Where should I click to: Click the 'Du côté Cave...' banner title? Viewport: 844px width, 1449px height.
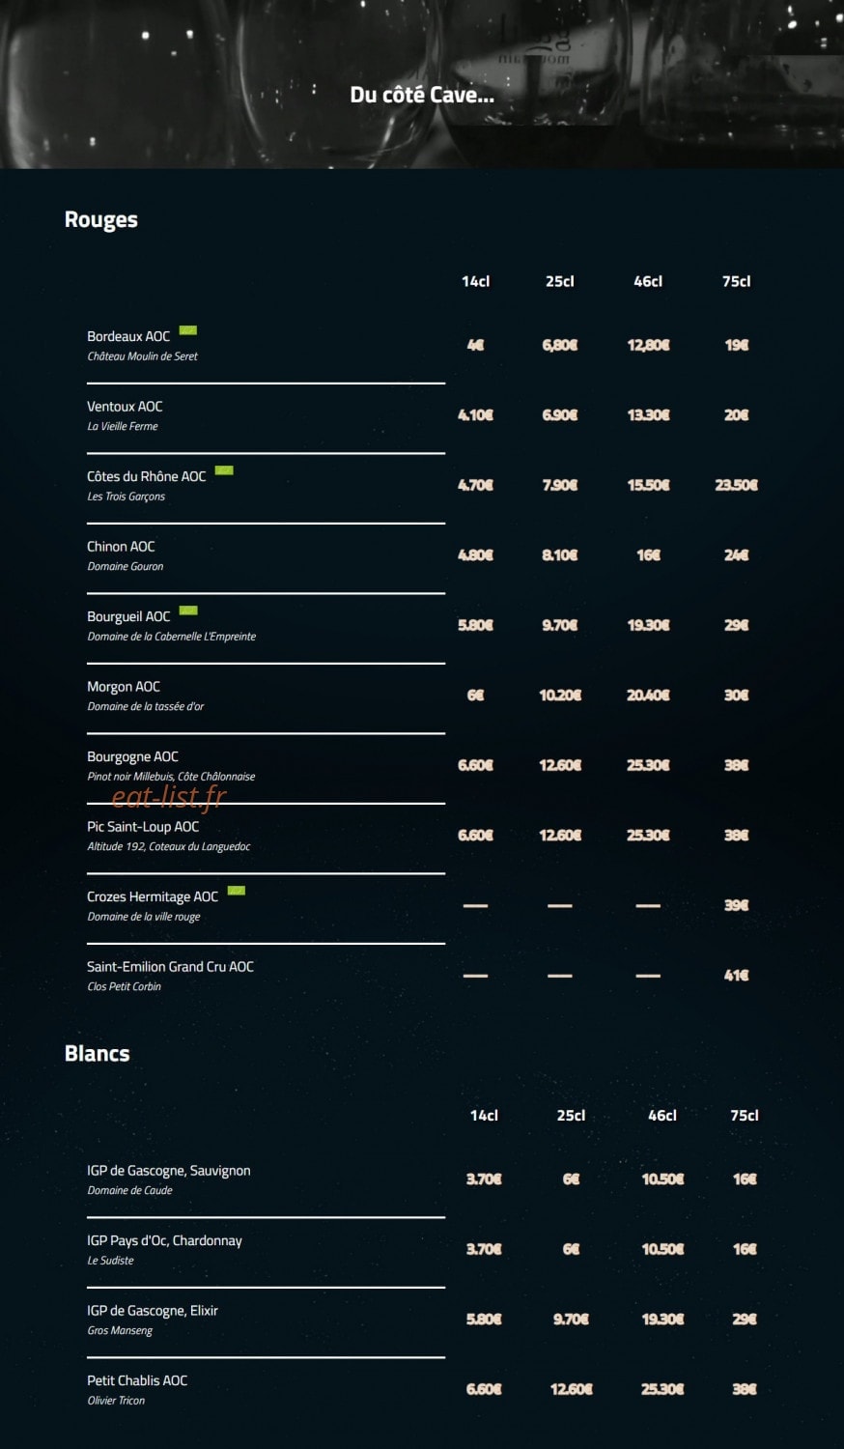(x=422, y=95)
